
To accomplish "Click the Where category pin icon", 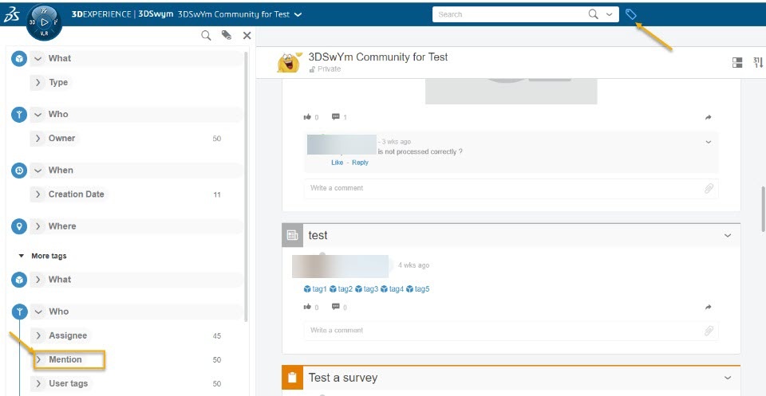I will pos(19,226).
